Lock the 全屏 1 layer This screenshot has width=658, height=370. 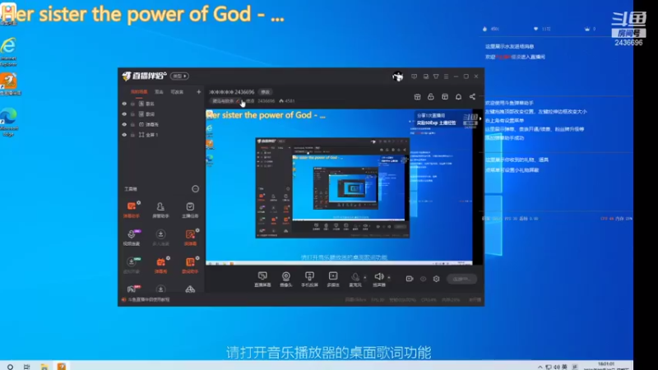132,135
